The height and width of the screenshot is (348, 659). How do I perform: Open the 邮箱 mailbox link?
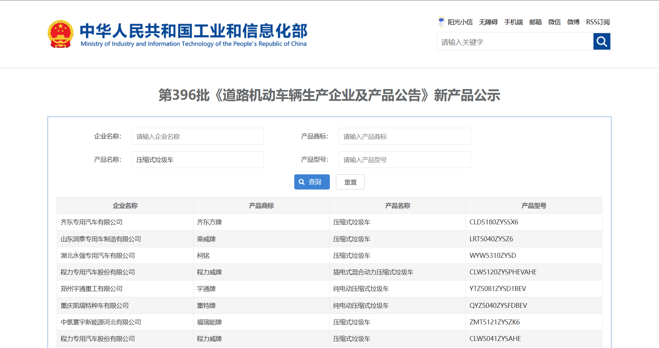(535, 22)
